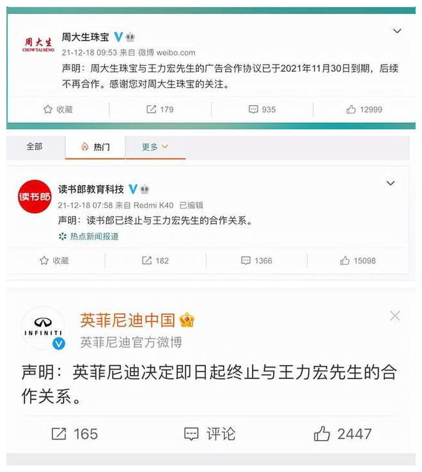Screen dimensions: 422x472
Task: Open the 更多 dropdown
Action: coord(155,147)
